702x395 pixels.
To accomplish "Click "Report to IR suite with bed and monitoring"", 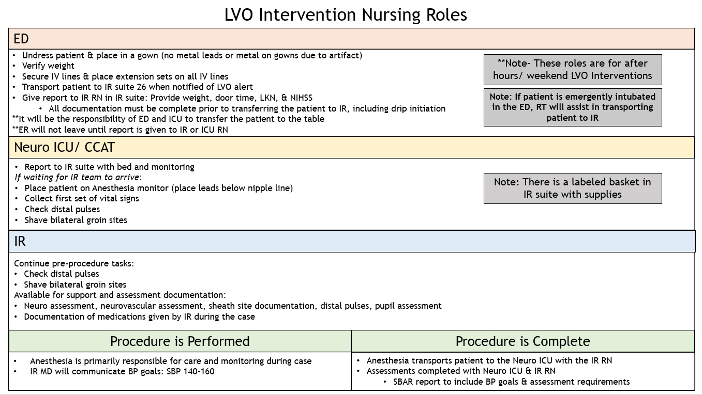I will click(109, 167).
